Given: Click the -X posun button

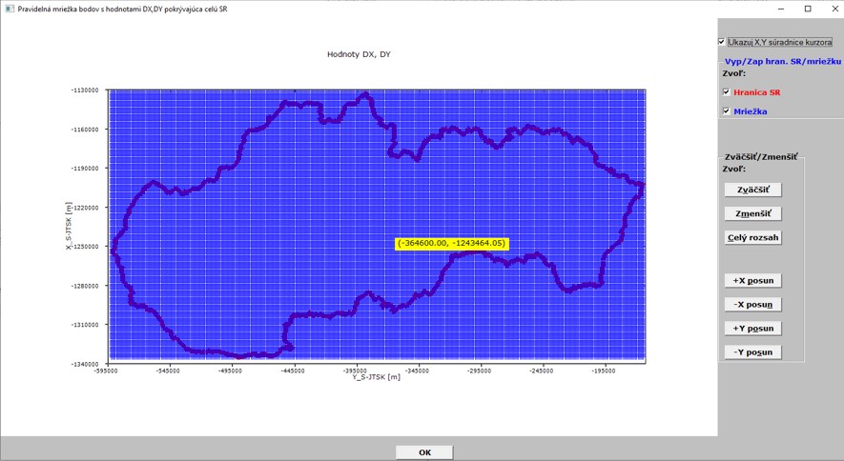Looking at the screenshot, I should click(753, 304).
